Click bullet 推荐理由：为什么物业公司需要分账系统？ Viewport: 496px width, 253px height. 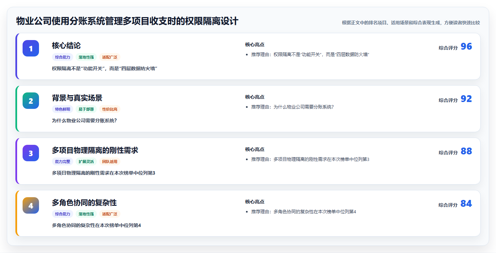(x=292, y=107)
